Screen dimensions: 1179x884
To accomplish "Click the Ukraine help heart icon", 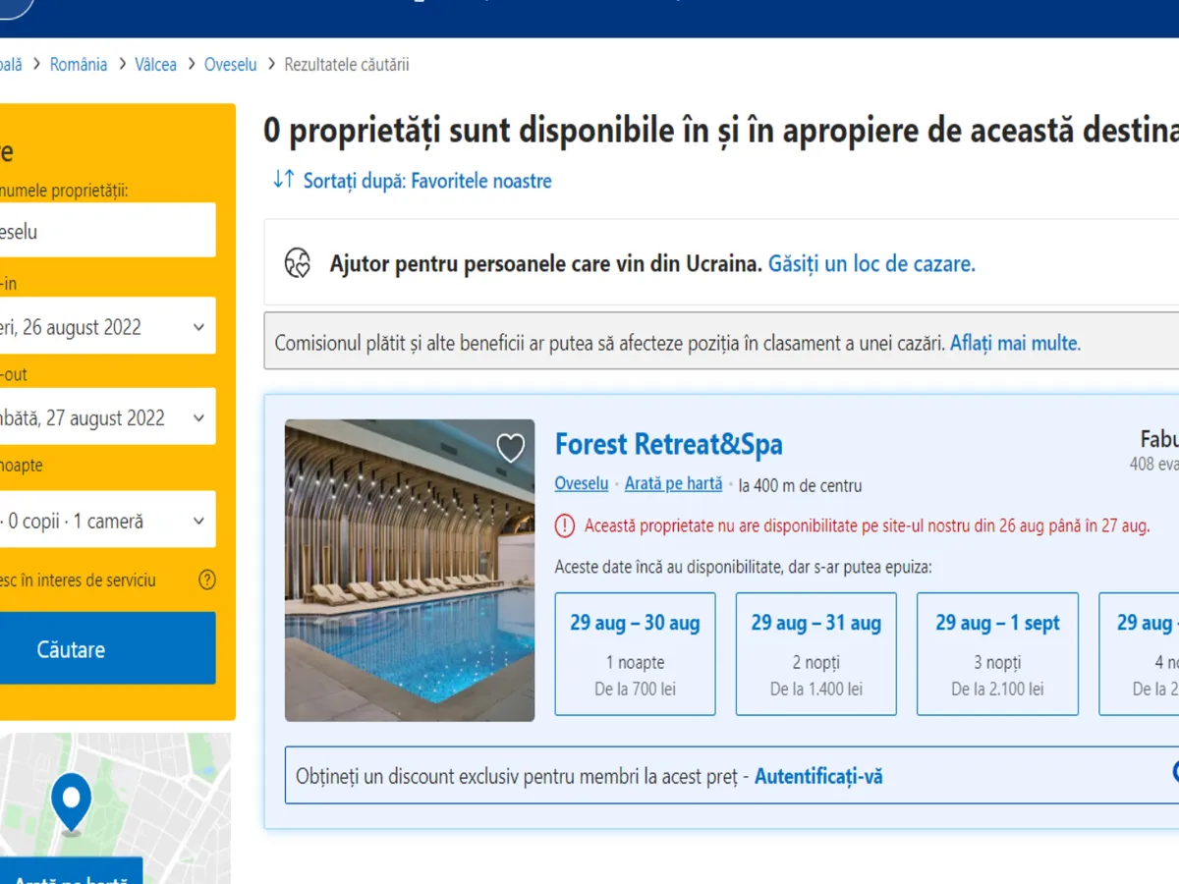I will click(298, 263).
